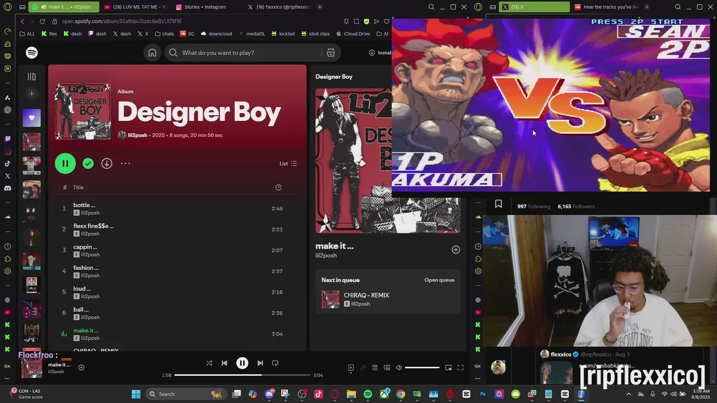Open the queue panel icon
The width and height of the screenshot is (717, 403).
[375, 368]
